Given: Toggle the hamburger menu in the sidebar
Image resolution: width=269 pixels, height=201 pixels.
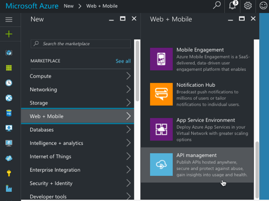Looking at the screenshot, I should 9,19.
